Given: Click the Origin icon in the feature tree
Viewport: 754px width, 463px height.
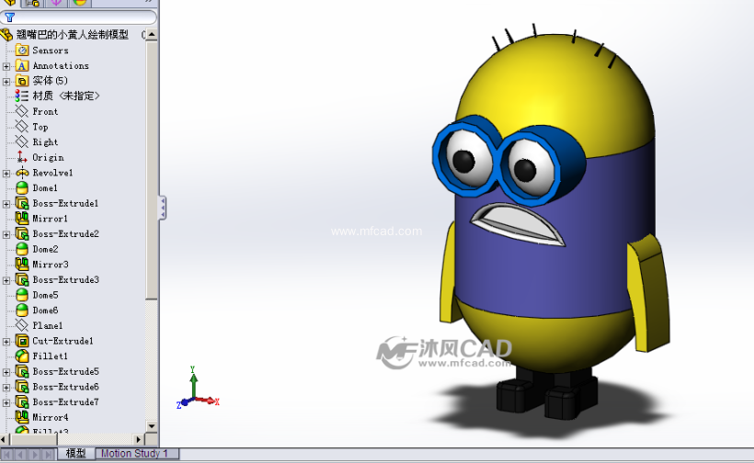Looking at the screenshot, I should tap(23, 157).
